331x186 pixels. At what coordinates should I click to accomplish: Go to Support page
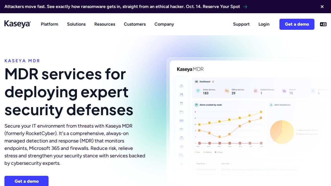[241, 24]
